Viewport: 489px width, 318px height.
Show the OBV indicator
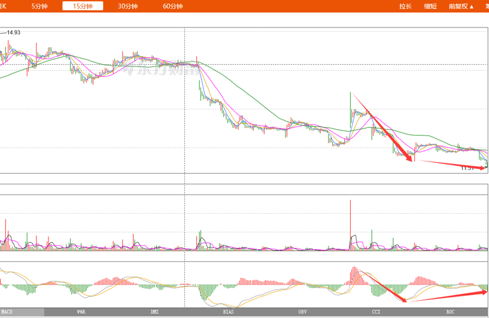coord(302,312)
